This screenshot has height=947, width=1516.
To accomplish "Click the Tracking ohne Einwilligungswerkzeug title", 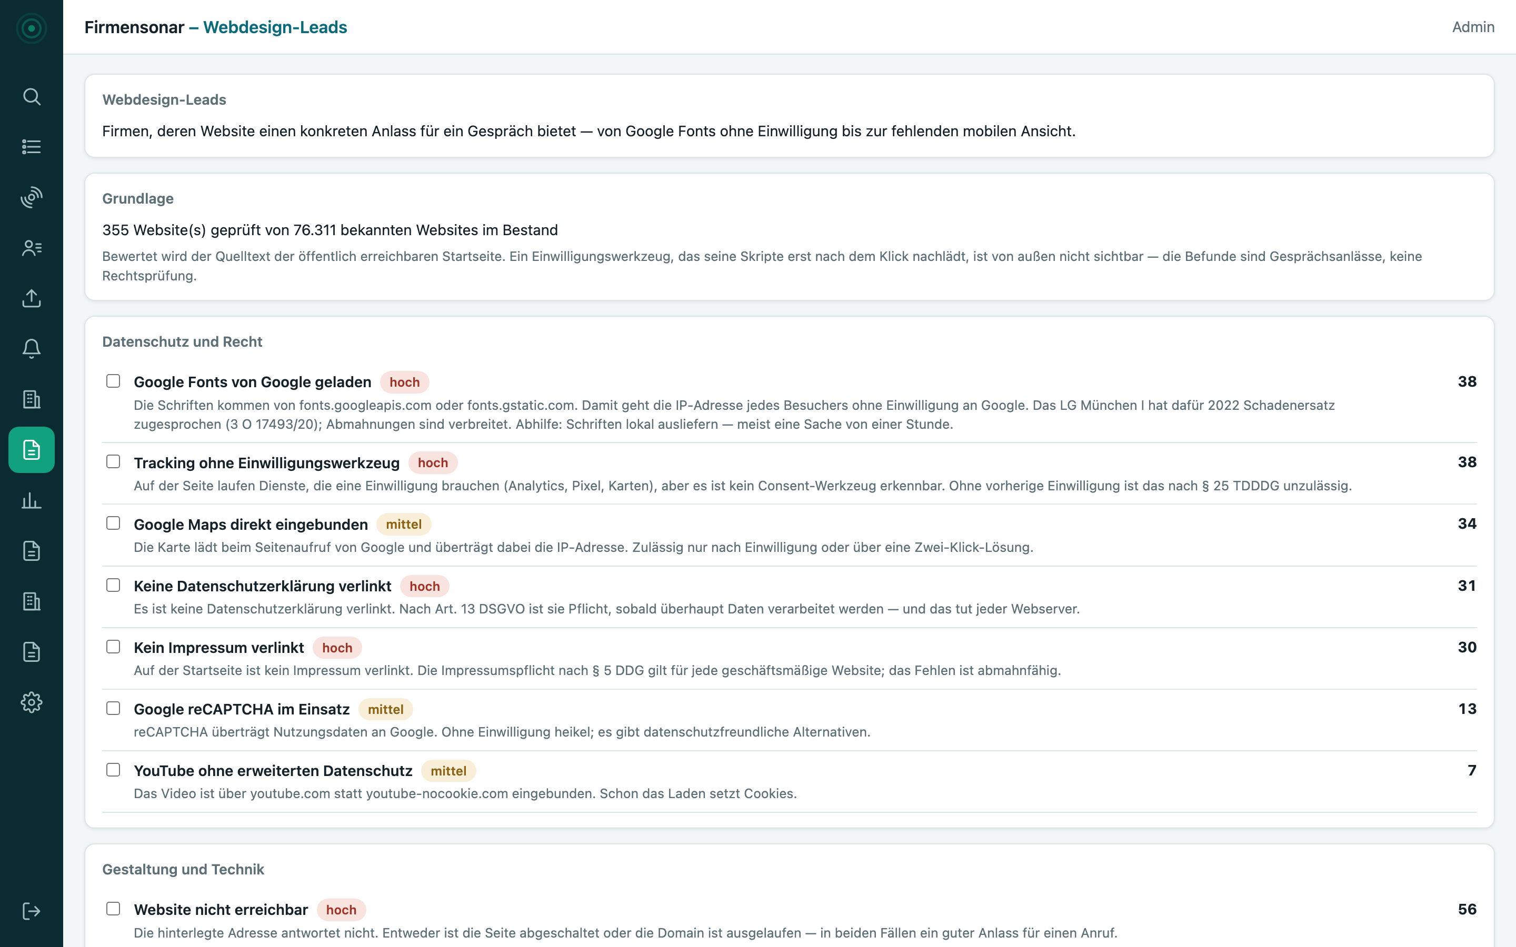I will pos(267,463).
